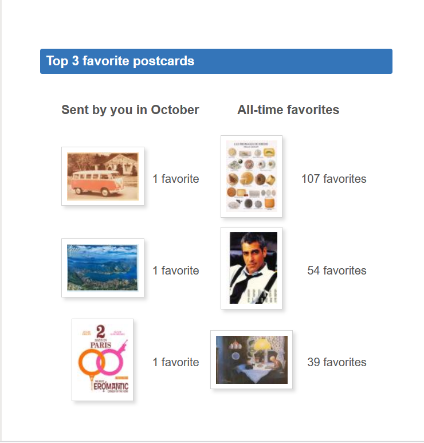Click 1 favorite beside the coastal postcard
424x443 pixels.
click(x=175, y=270)
